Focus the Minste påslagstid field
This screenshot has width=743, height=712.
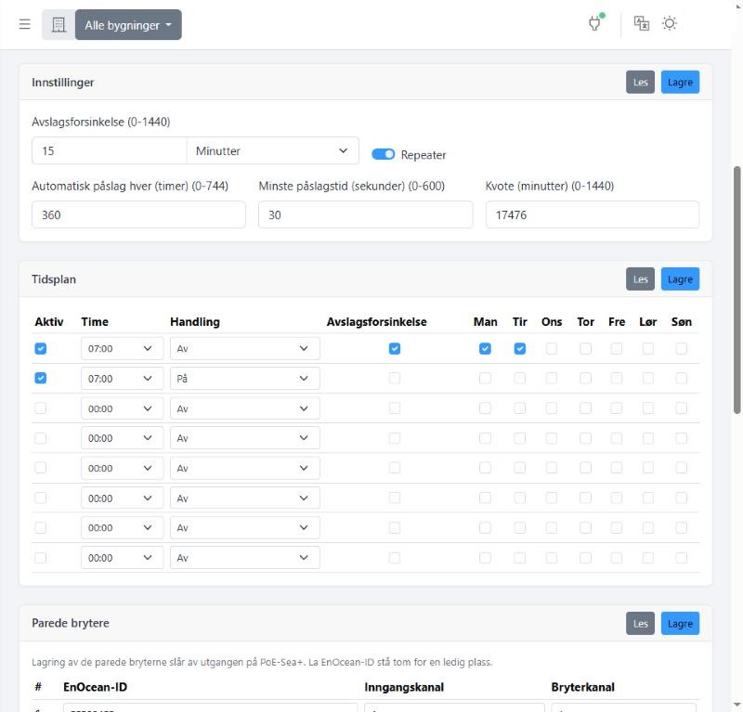click(365, 214)
